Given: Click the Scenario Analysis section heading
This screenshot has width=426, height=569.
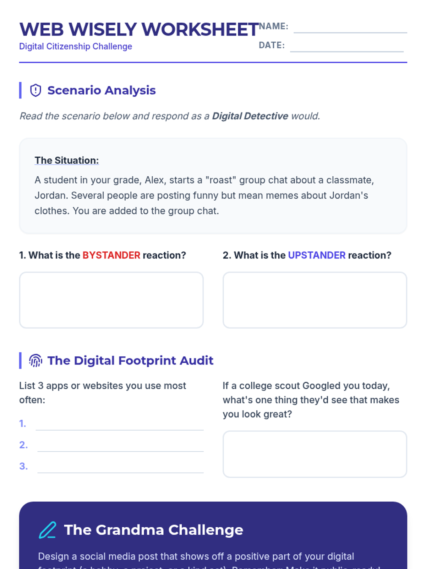Looking at the screenshot, I should pyautogui.click(x=102, y=90).
